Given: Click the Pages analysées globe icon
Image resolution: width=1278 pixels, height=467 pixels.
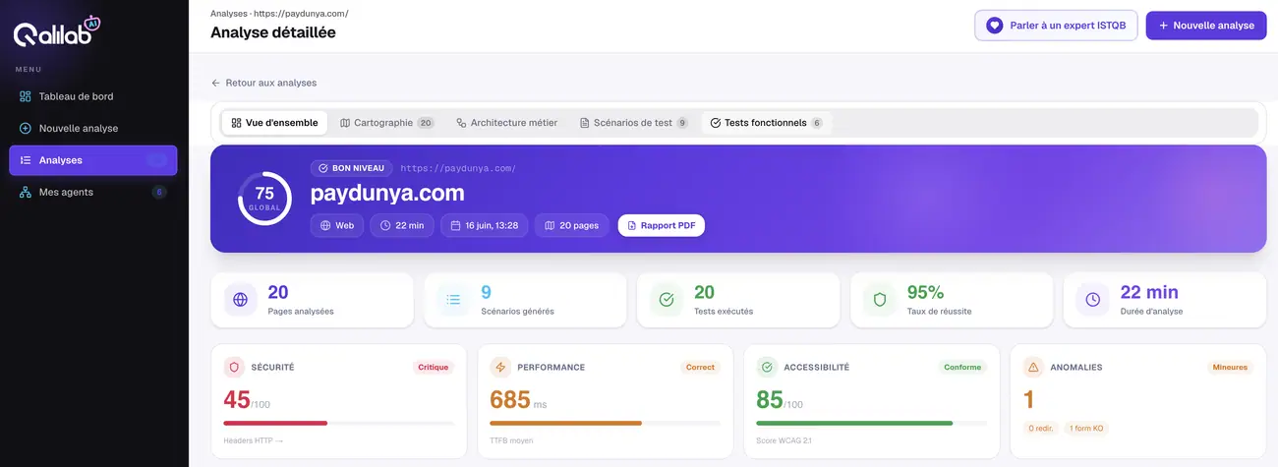Looking at the screenshot, I should 240,300.
